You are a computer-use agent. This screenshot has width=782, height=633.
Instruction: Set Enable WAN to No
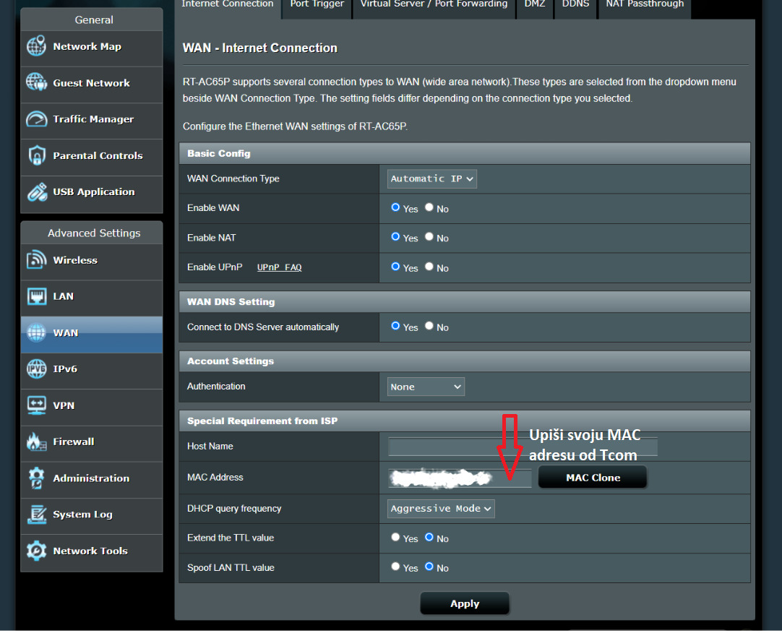pos(429,208)
